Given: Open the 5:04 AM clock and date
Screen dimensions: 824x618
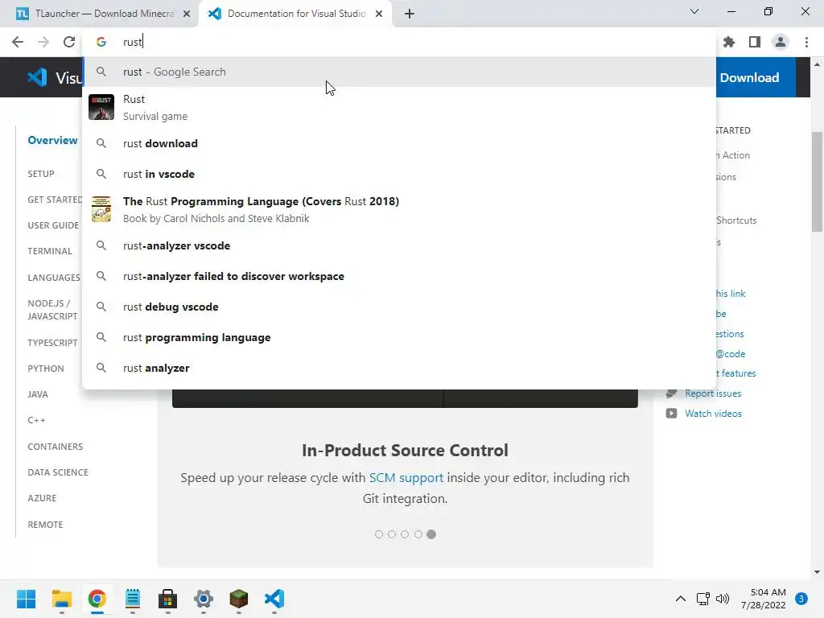Looking at the screenshot, I should click(x=764, y=599).
